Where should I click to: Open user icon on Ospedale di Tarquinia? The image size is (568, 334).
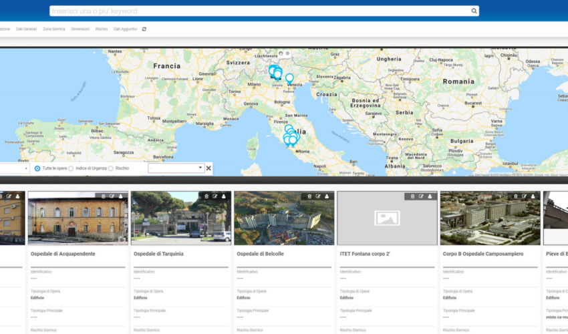224,196
